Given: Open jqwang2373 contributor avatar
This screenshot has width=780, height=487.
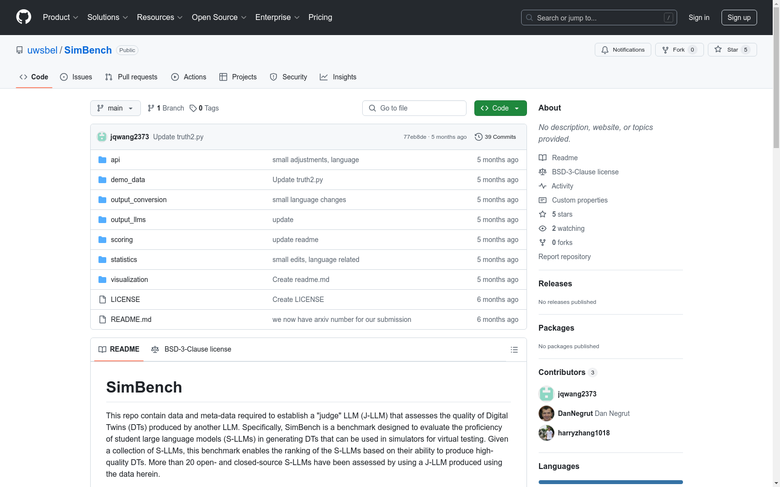Looking at the screenshot, I should [x=546, y=393].
